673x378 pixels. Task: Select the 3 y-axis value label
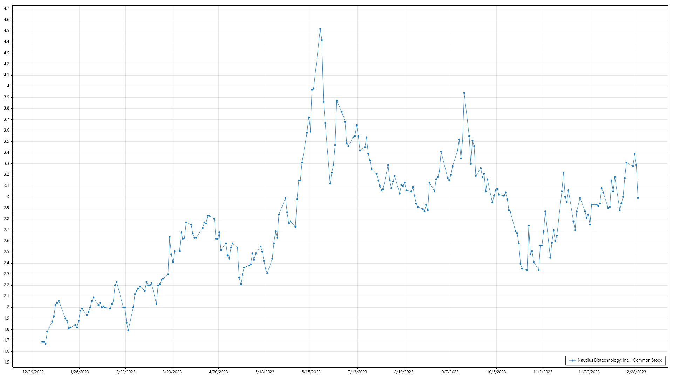tap(8, 197)
